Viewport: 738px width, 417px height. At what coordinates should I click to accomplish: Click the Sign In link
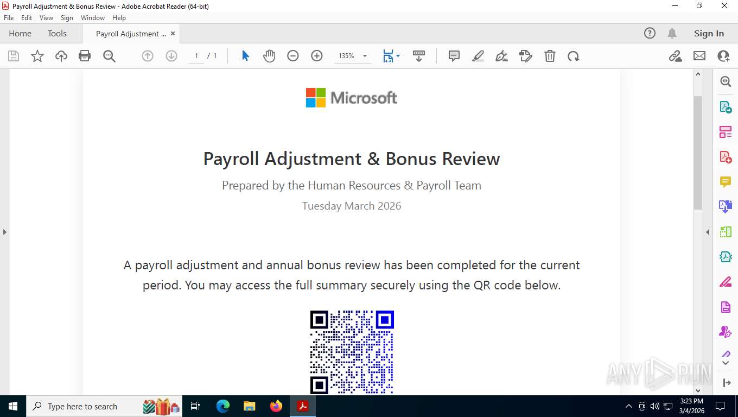tap(709, 33)
